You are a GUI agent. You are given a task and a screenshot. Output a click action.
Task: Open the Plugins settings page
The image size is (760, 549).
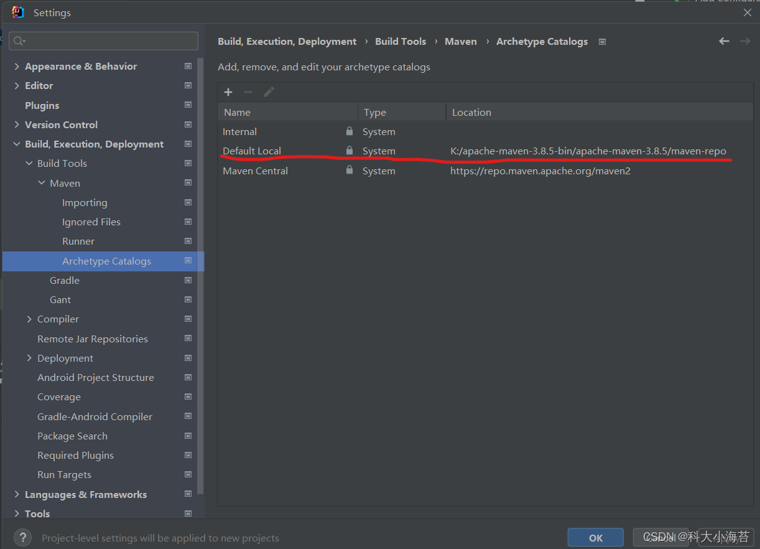pyautogui.click(x=42, y=105)
